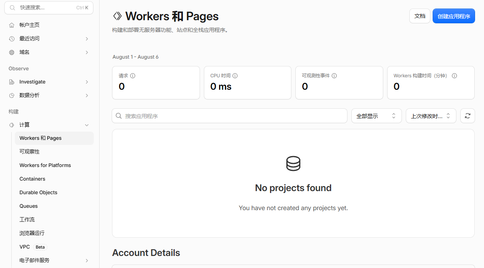Click the info icon next to 请求
484x268 pixels.
pyautogui.click(x=133, y=76)
